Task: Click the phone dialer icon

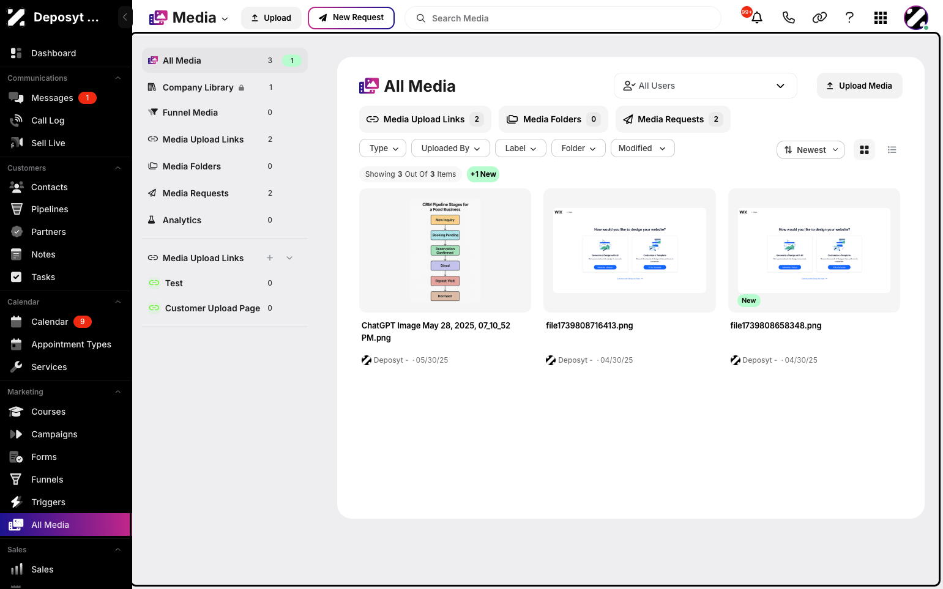Action: pos(788,18)
